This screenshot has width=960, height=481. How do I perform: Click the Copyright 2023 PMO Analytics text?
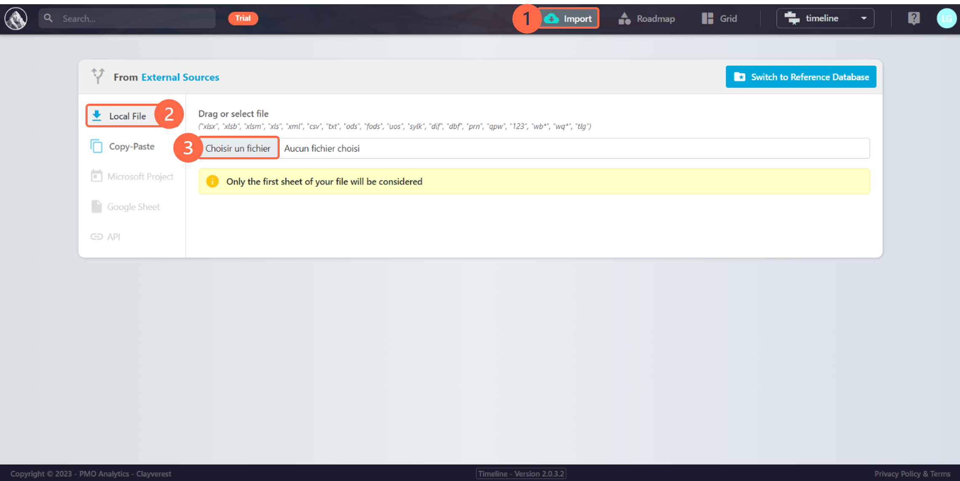(x=91, y=473)
